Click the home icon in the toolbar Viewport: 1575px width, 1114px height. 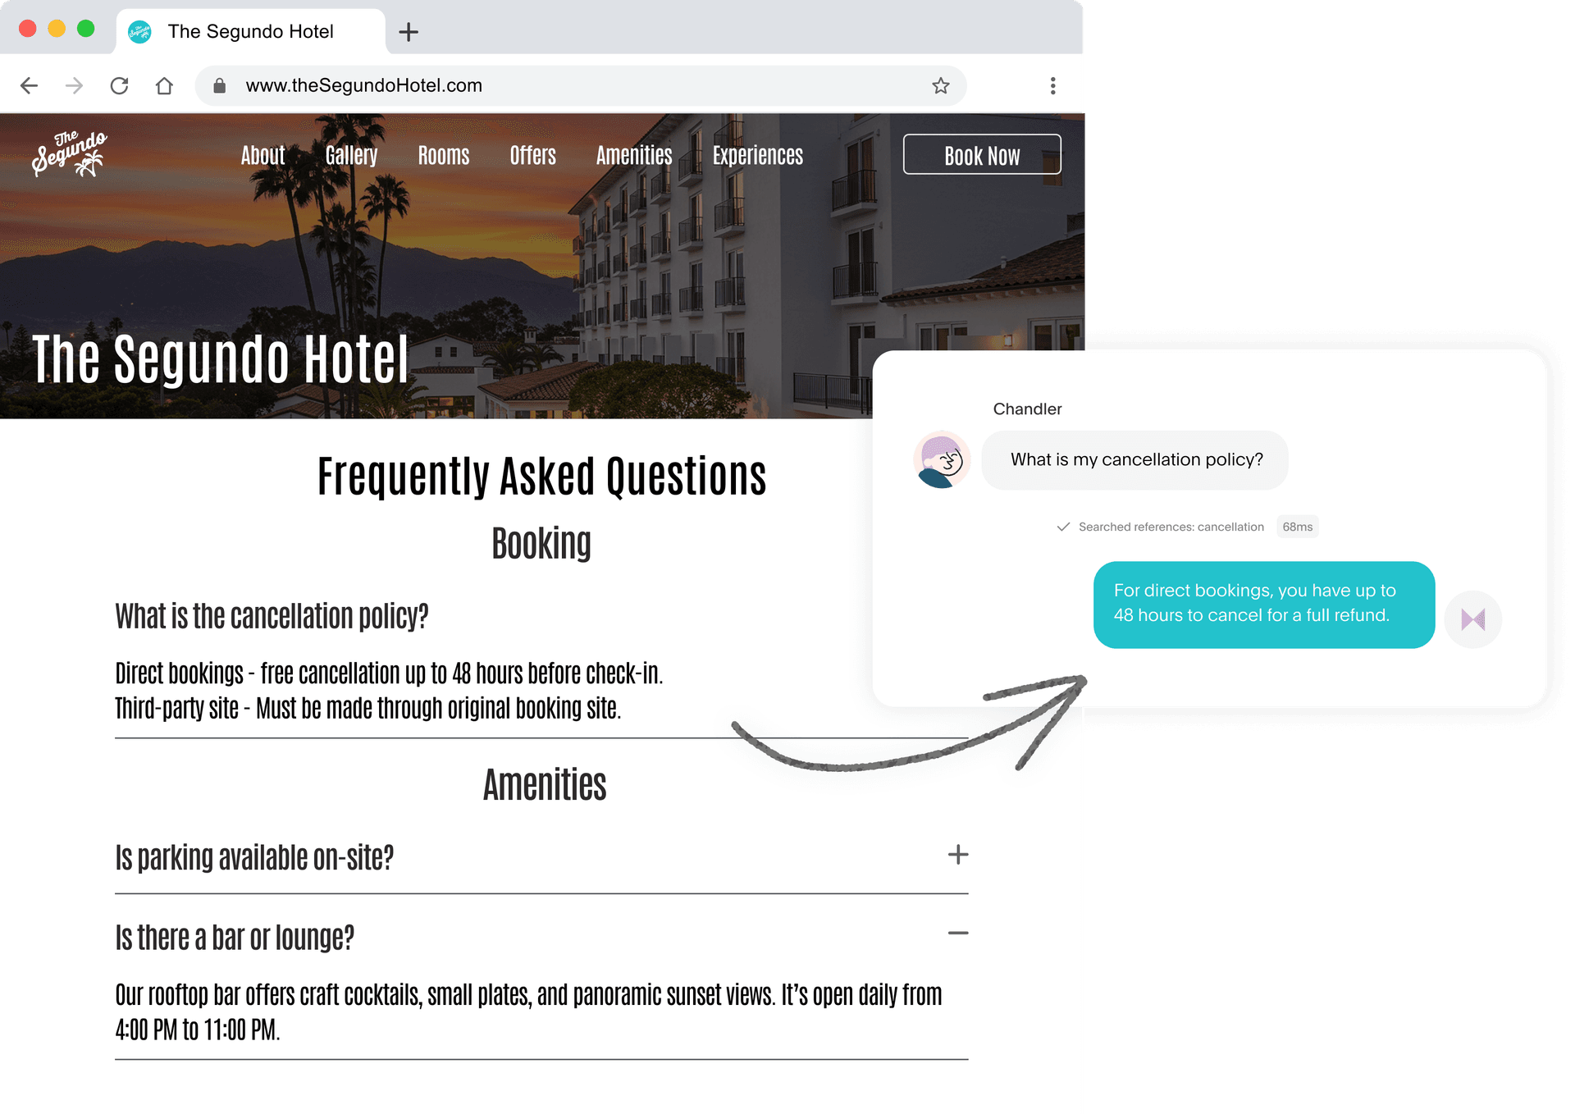[x=164, y=85]
